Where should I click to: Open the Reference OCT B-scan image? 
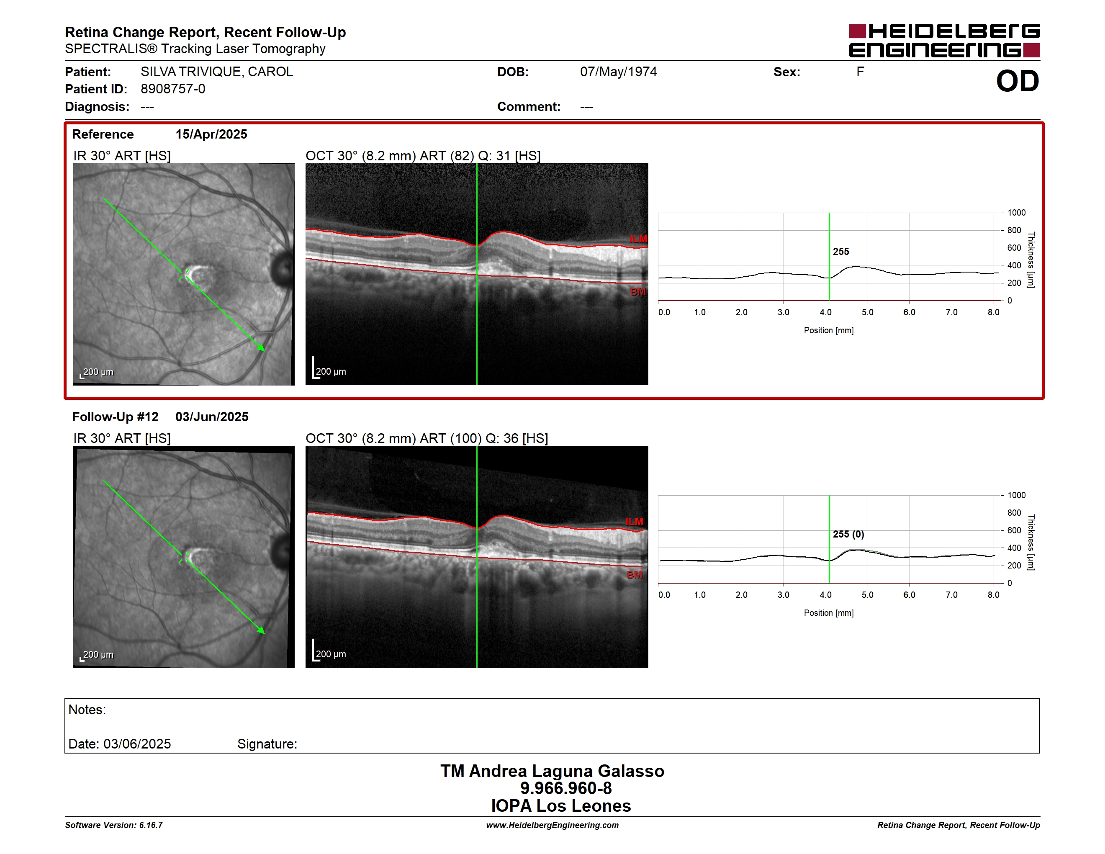pos(477,274)
